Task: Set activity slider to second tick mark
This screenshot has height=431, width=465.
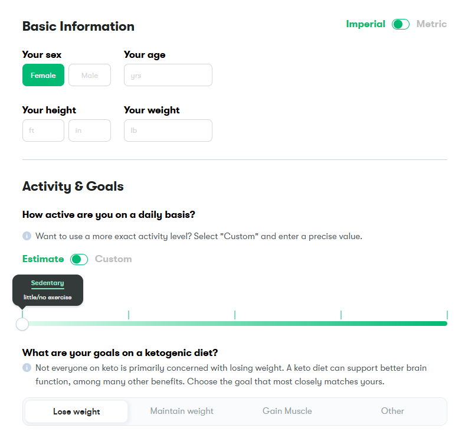Action: tap(129, 315)
